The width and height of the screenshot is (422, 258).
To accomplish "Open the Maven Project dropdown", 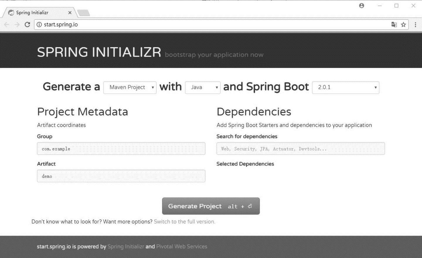I will click(130, 87).
